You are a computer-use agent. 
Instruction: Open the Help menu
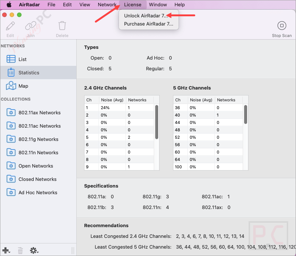179,4
